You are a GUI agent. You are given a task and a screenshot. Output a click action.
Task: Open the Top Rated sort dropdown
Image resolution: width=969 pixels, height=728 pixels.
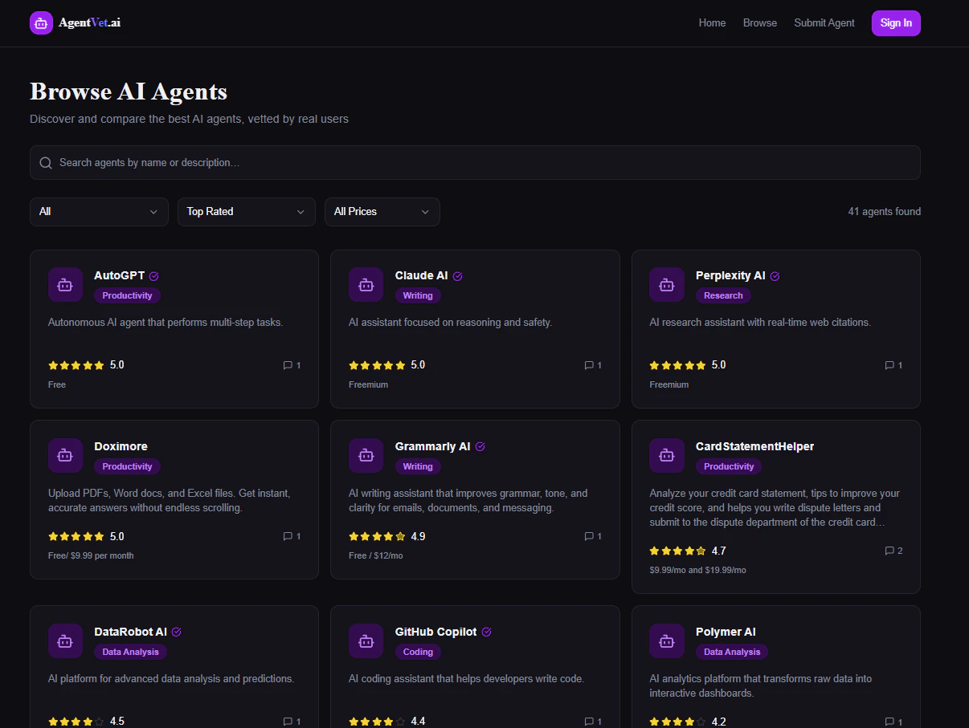click(247, 212)
